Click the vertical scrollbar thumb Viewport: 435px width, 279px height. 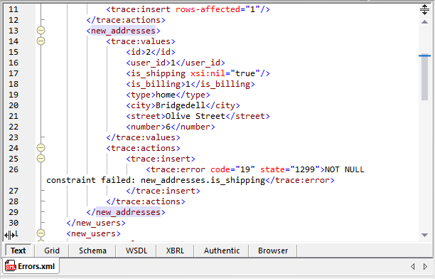point(424,77)
